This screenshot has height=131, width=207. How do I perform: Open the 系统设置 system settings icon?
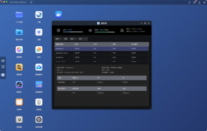[x=39, y=120]
